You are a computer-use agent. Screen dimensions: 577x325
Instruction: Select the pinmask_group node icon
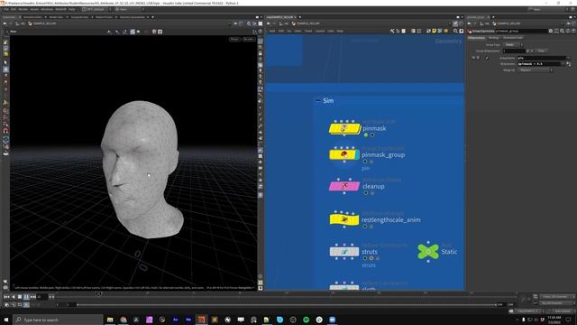point(344,154)
